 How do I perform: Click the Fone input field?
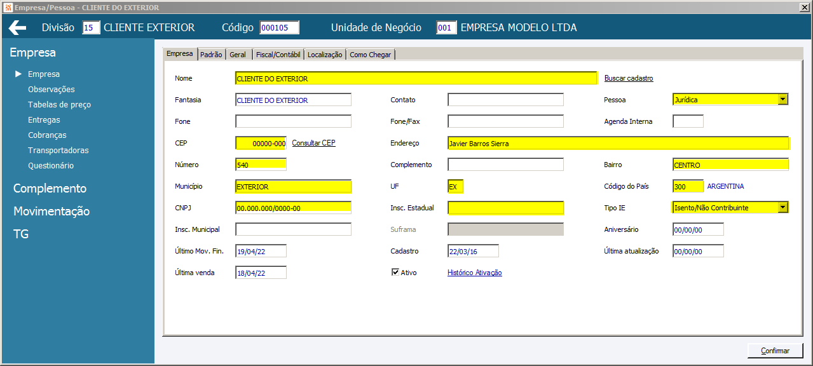[x=293, y=121]
